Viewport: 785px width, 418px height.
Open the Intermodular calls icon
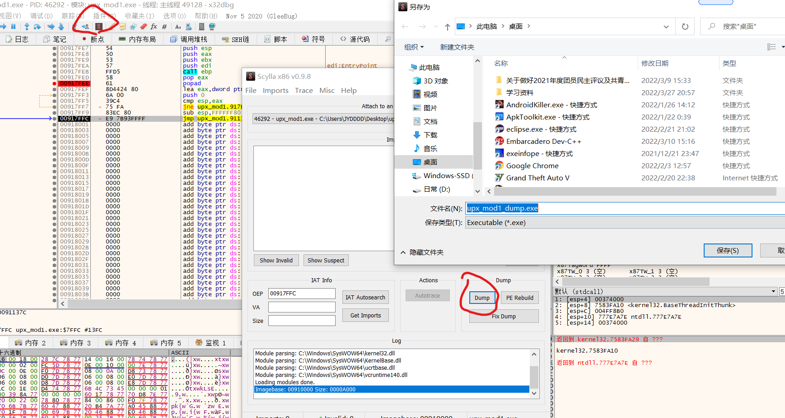[189, 27]
